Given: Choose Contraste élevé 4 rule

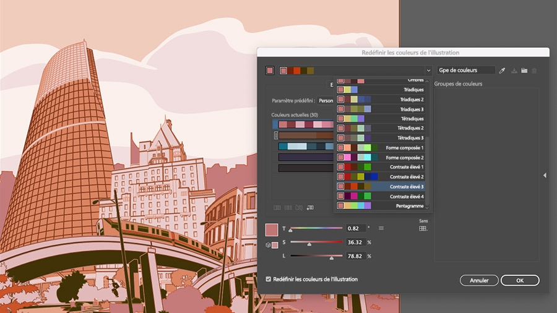Looking at the screenshot, I should tap(381, 196).
